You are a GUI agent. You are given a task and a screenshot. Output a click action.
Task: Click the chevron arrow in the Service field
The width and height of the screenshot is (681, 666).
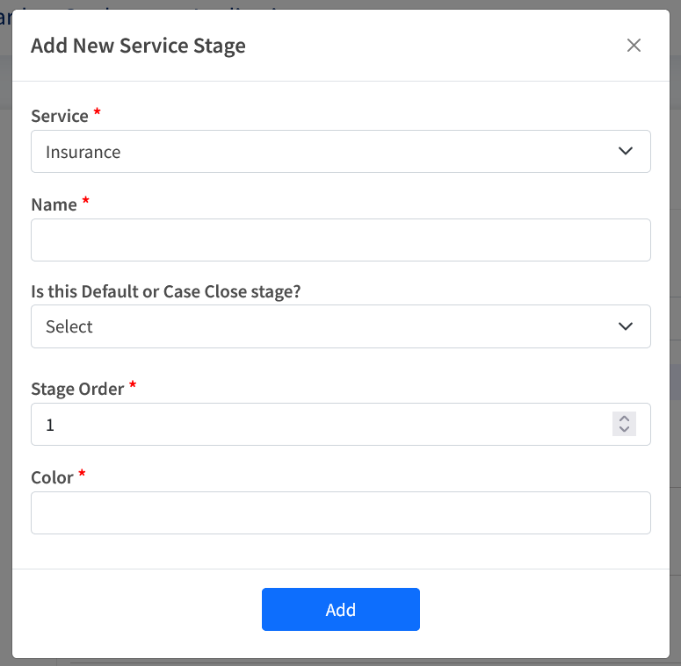coord(626,152)
